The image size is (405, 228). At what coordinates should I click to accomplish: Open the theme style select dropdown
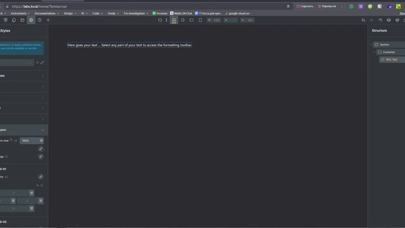point(16,63)
